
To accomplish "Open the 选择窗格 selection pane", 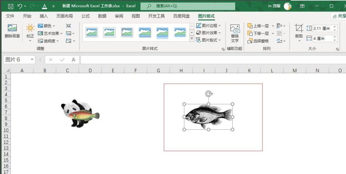I will [258, 41].
